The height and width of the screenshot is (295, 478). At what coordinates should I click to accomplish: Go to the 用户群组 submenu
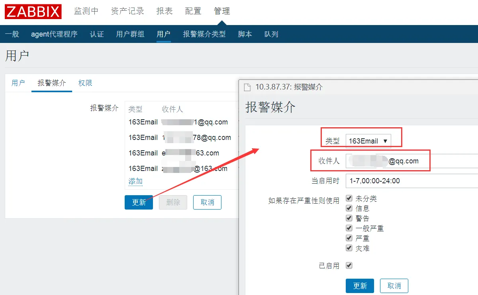(130, 34)
